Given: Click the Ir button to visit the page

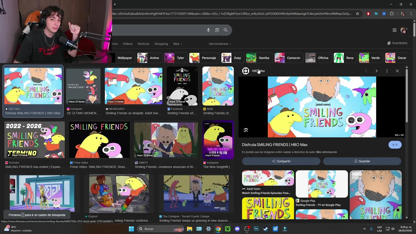Looking at the screenshot, I should tap(395, 145).
